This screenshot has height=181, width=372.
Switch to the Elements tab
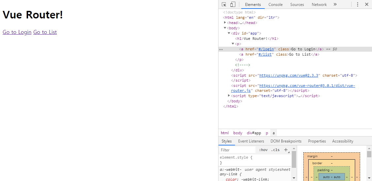253,5
